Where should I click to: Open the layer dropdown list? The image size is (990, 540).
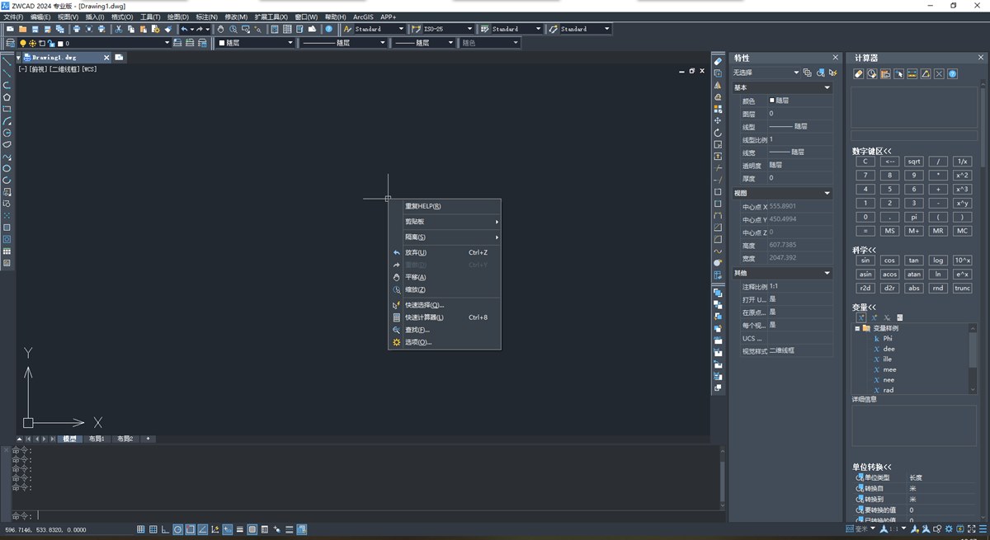(167, 43)
